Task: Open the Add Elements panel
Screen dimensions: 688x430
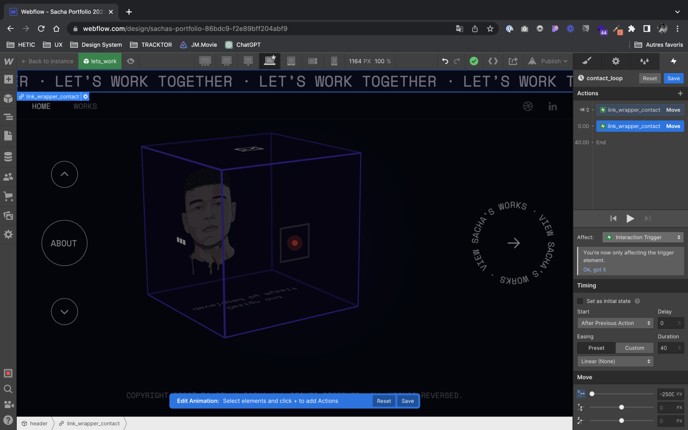Action: pyautogui.click(x=8, y=79)
